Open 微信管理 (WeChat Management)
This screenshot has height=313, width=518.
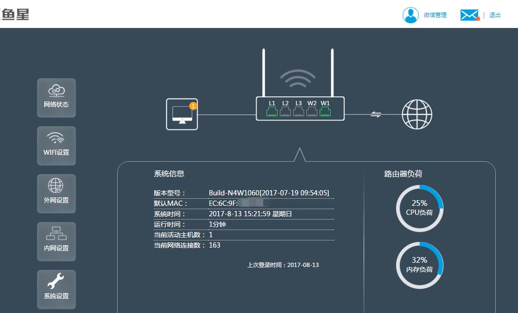(435, 15)
